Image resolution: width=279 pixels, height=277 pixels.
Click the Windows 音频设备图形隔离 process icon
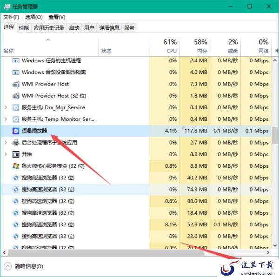16,73
